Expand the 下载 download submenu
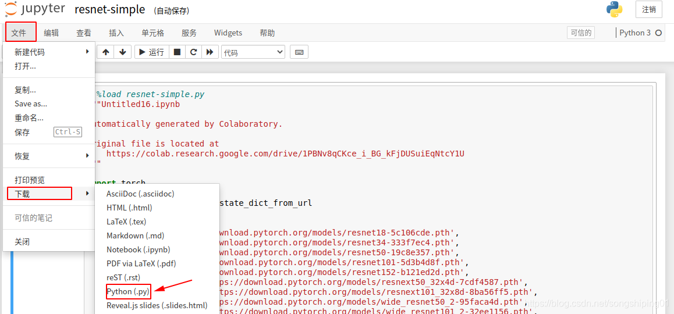Image resolution: width=674 pixels, height=314 pixels. coord(49,194)
